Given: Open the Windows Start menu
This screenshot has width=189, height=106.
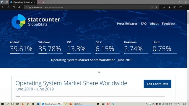Looking at the screenshot, I should (x=2, y=104).
